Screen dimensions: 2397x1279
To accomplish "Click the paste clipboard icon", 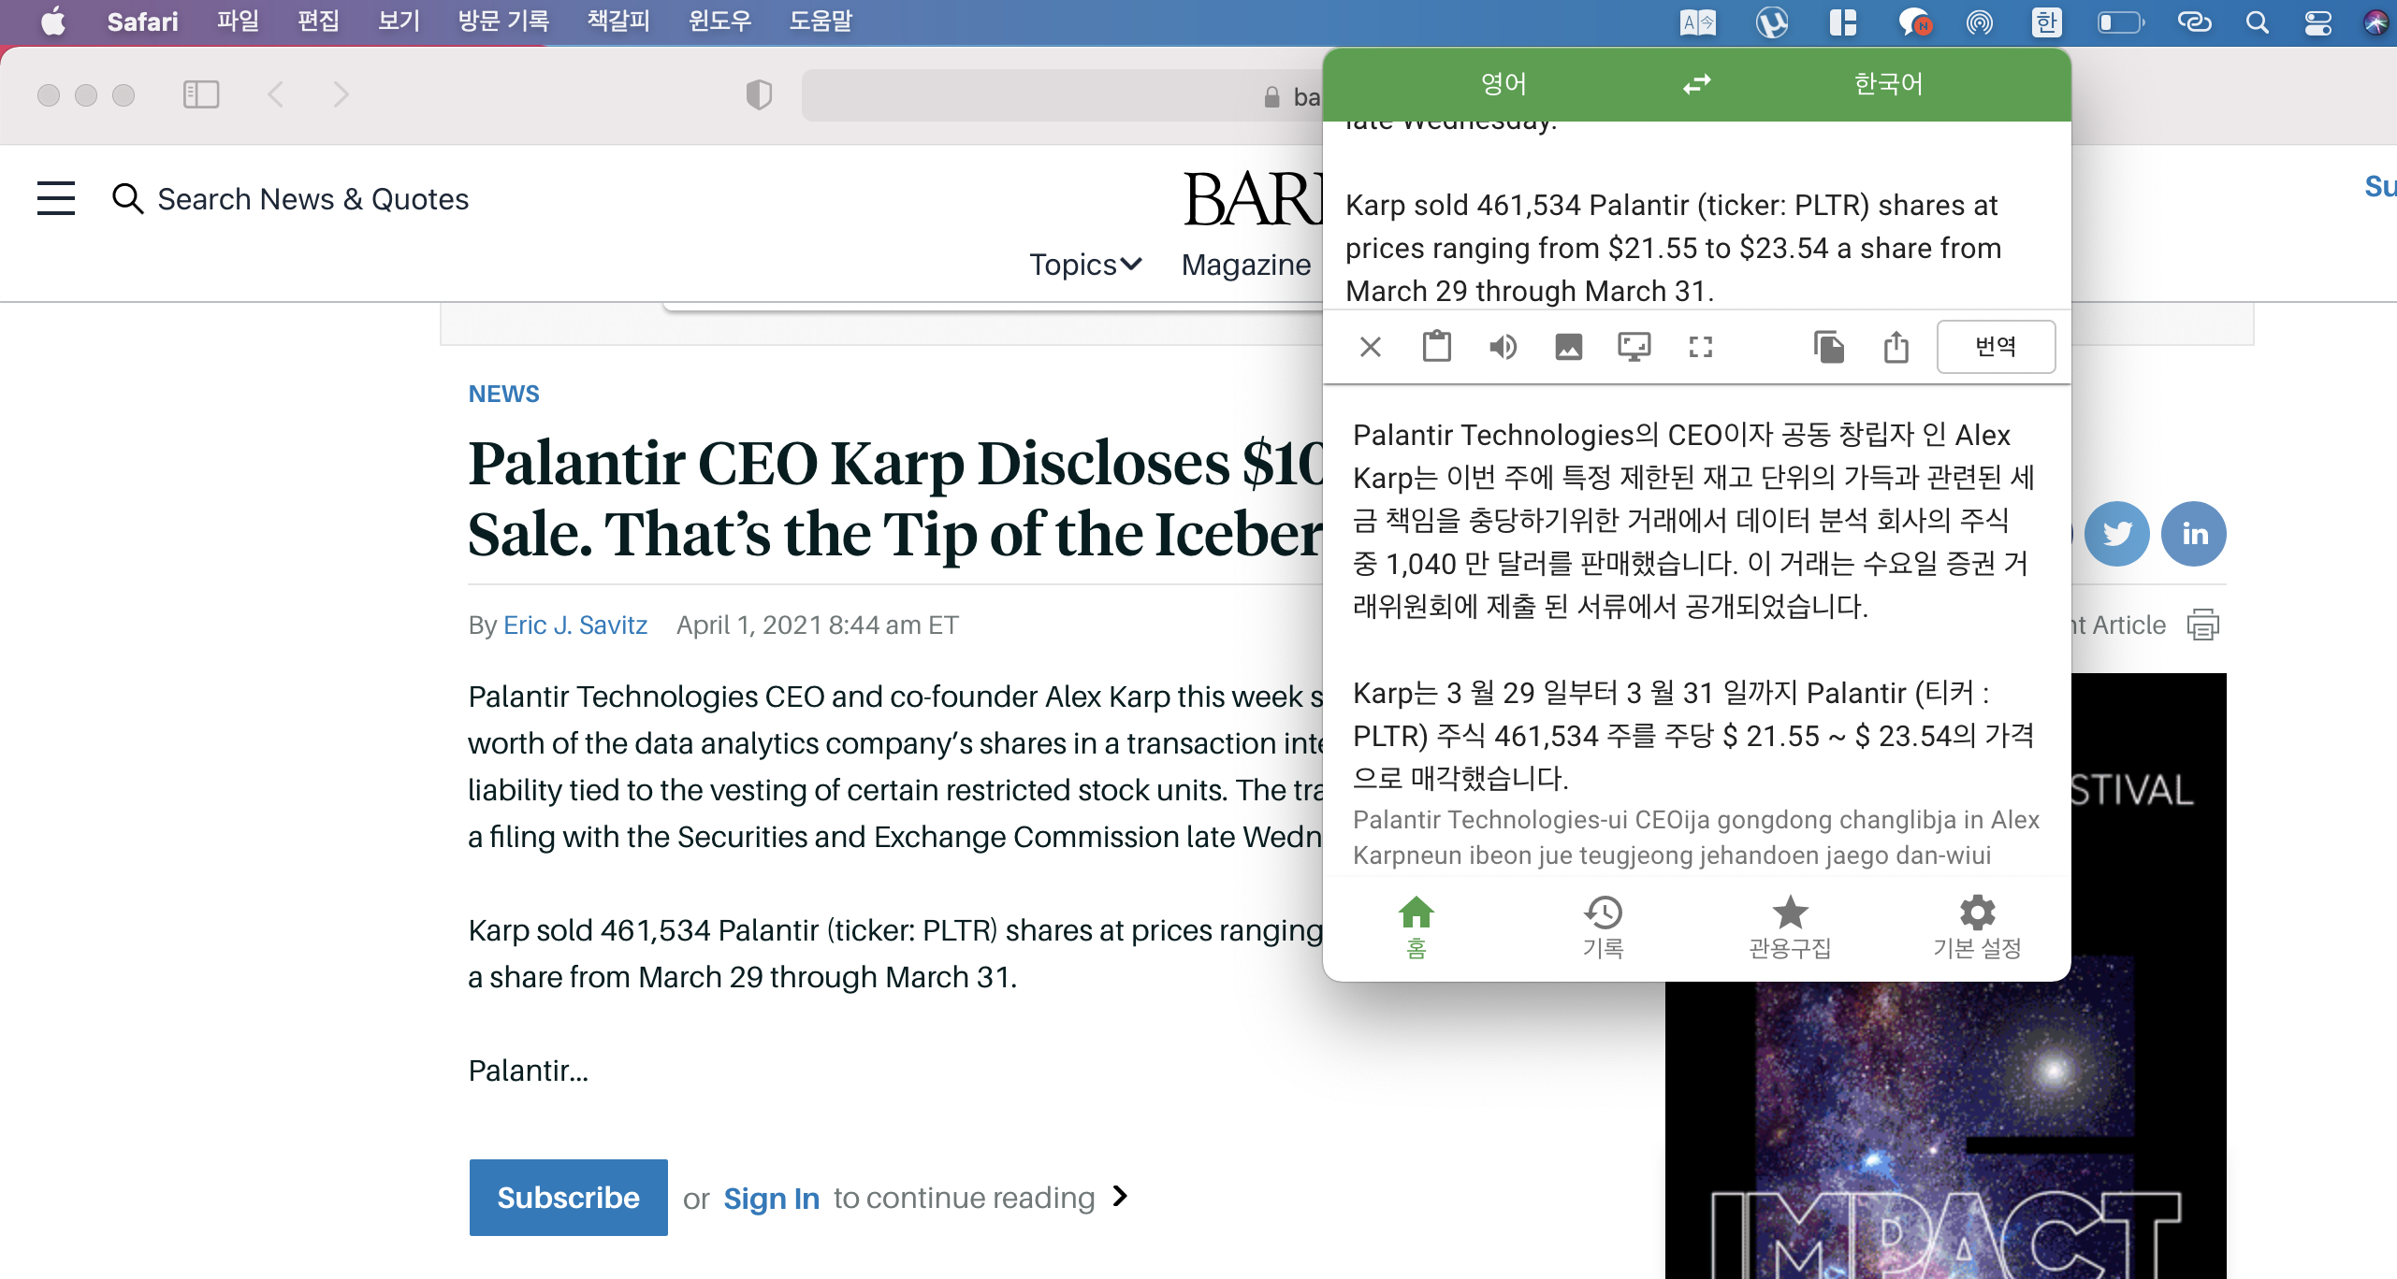I will coord(1436,347).
